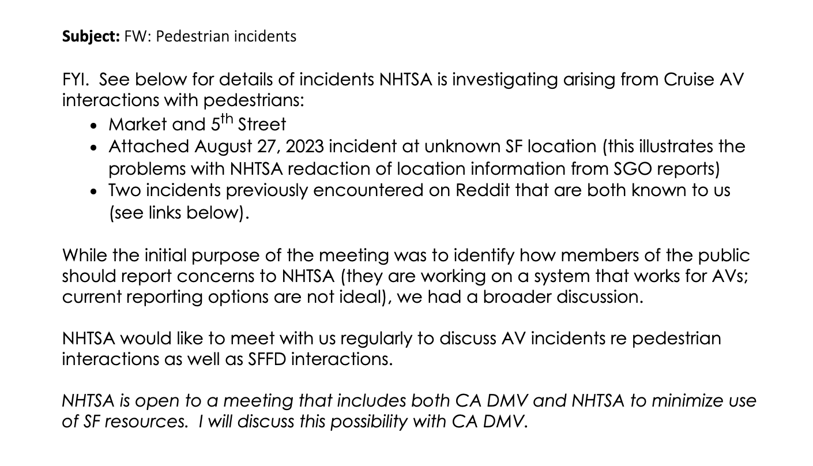
Task: Click the bold "Subject:" label
Action: tap(91, 37)
